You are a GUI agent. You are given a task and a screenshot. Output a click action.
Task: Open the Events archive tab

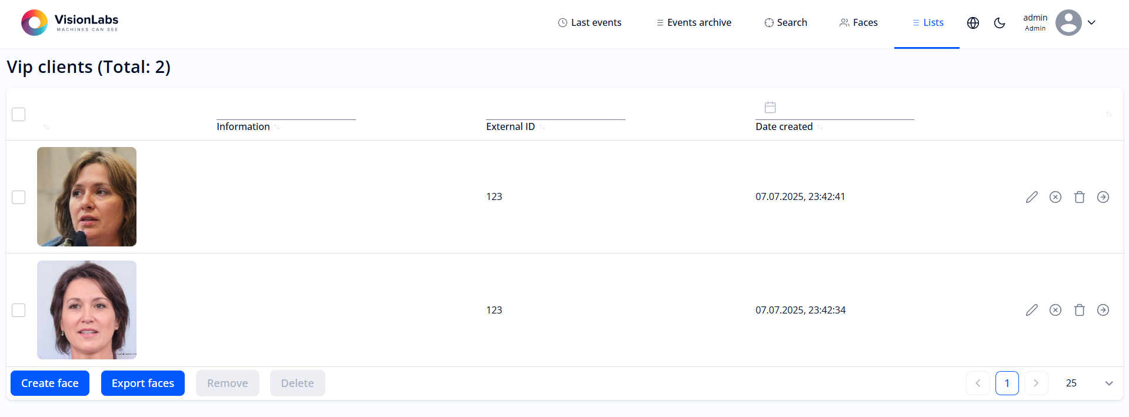pos(694,23)
